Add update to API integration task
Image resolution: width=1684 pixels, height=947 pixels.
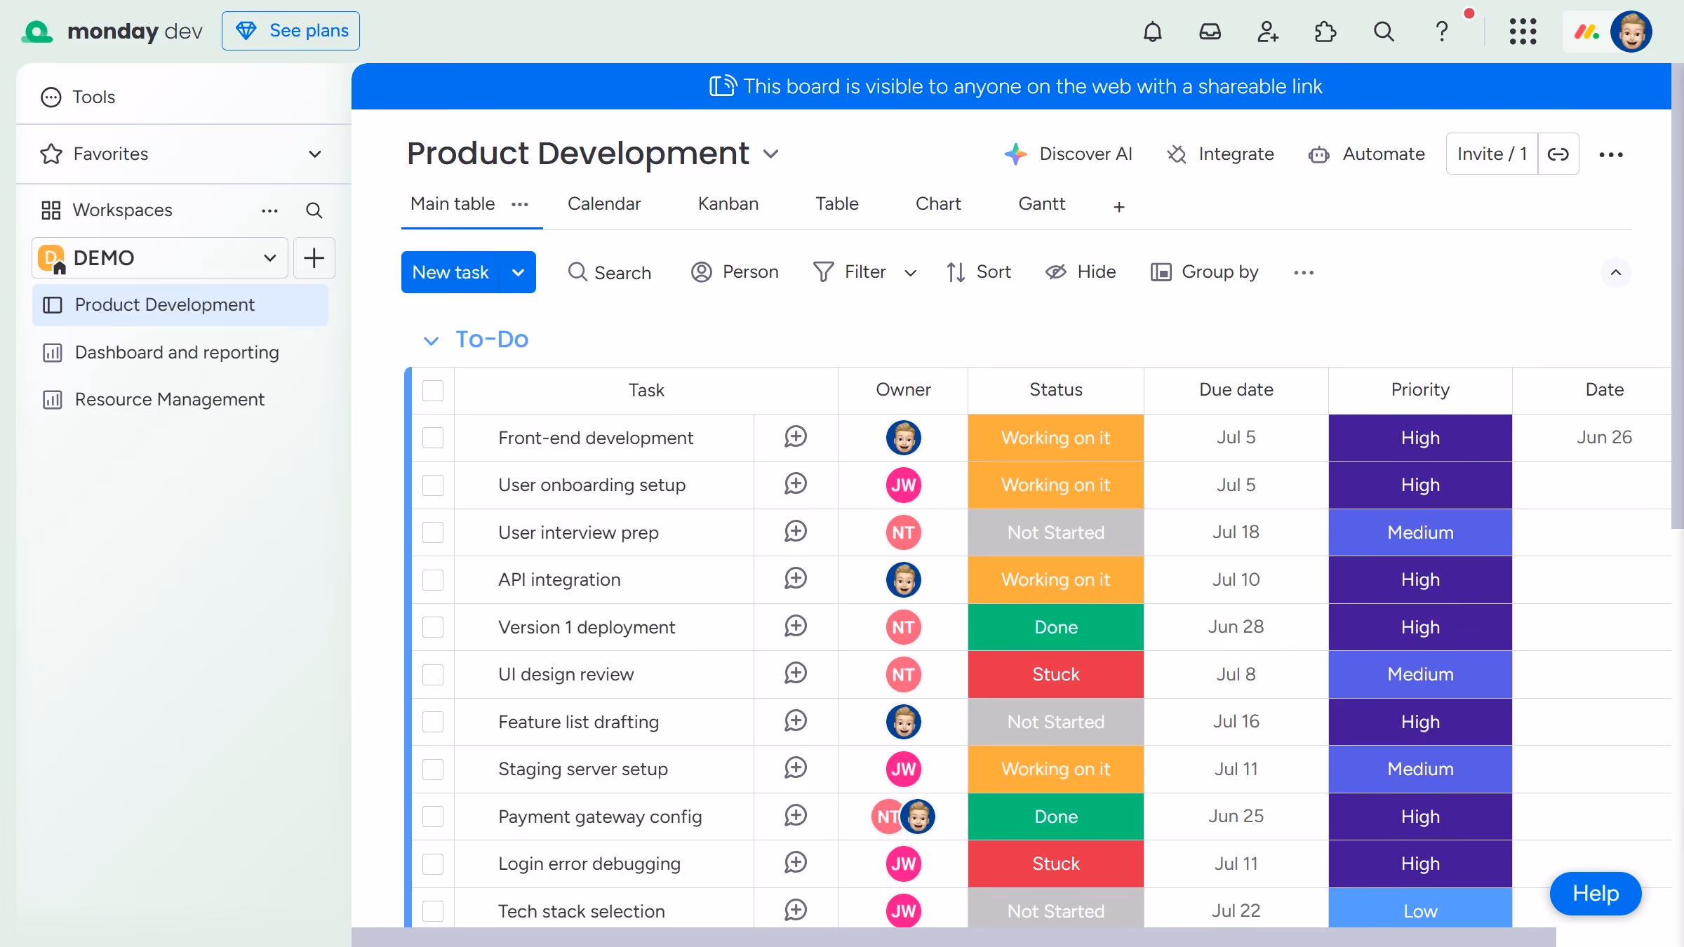pos(795,579)
